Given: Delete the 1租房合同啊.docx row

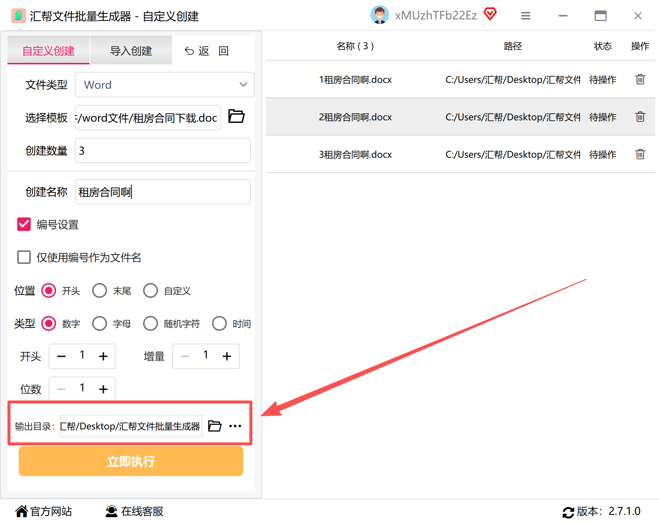Looking at the screenshot, I should [640, 79].
